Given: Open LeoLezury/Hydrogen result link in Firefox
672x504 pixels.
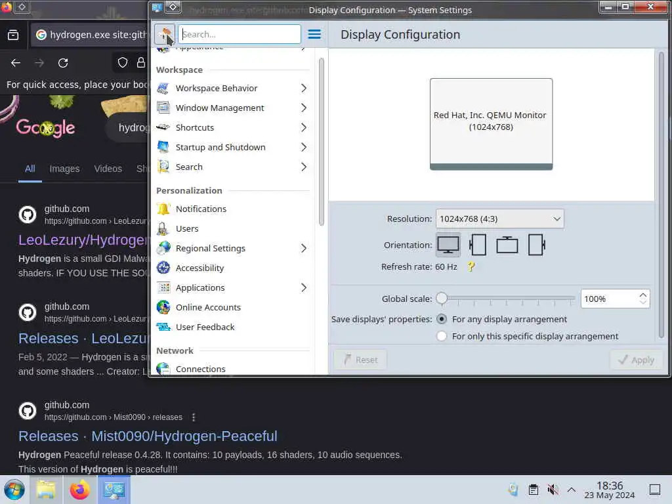Looking at the screenshot, I should (82, 240).
